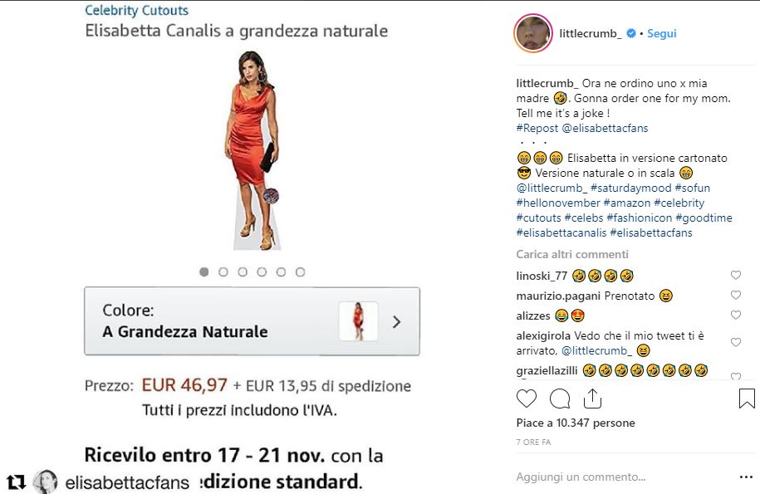Open the three-dot more options menu

pos(746,477)
